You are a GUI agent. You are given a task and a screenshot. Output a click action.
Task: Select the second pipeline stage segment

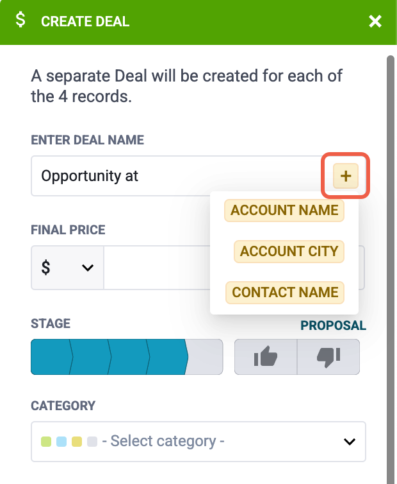tap(90, 357)
